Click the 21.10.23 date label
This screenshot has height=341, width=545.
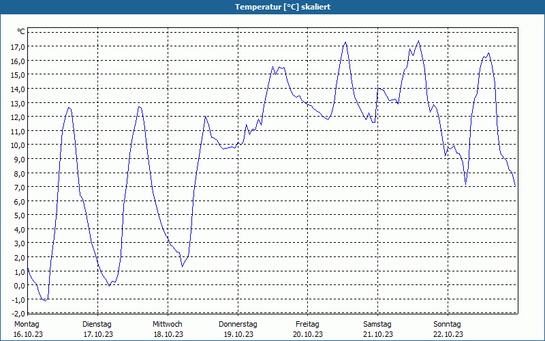[x=378, y=334]
